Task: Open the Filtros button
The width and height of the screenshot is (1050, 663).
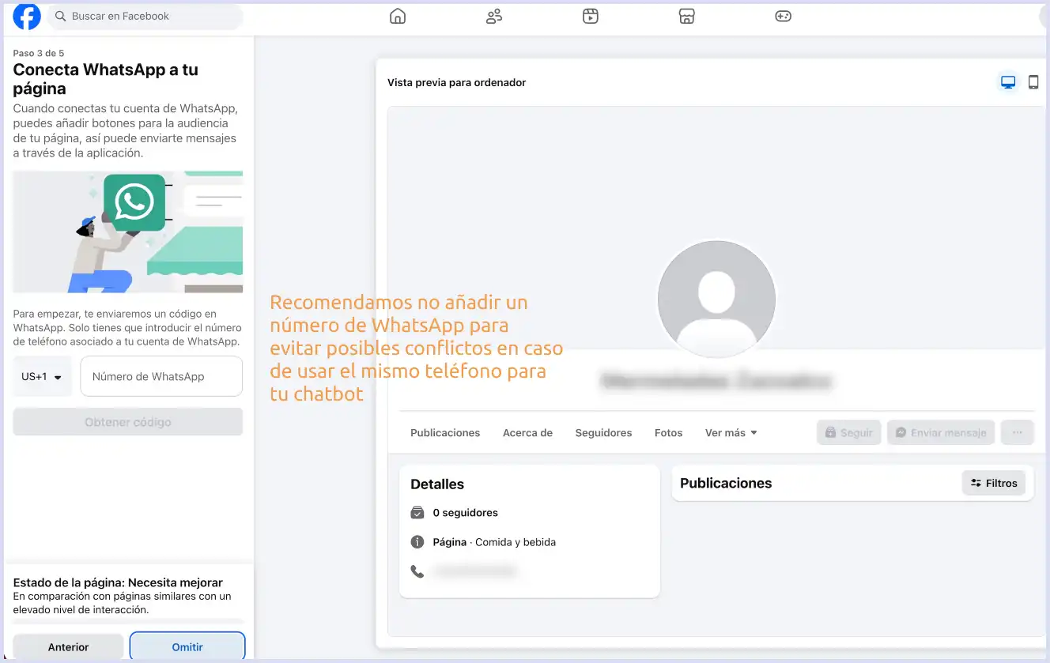Action: [x=994, y=483]
